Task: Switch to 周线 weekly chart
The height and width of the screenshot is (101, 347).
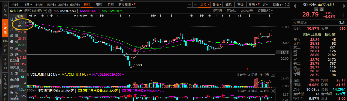Action: [99, 5]
